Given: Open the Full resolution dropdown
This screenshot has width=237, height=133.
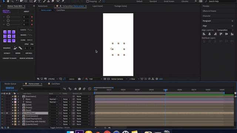Looking at the screenshot, I should point(96,79).
